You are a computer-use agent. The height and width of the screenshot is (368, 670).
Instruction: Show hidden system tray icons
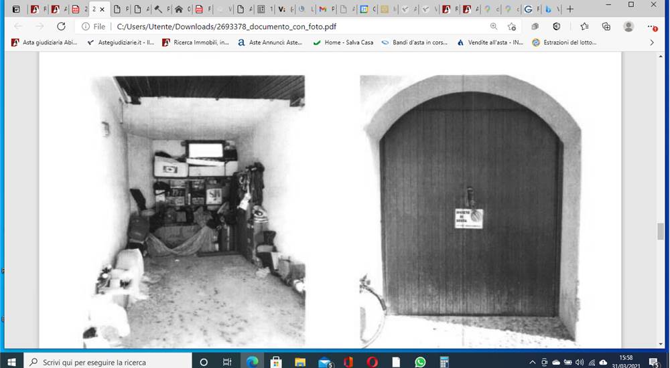click(532, 363)
